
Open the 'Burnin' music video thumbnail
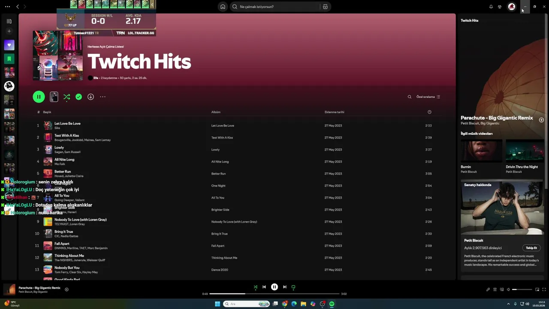click(481, 151)
